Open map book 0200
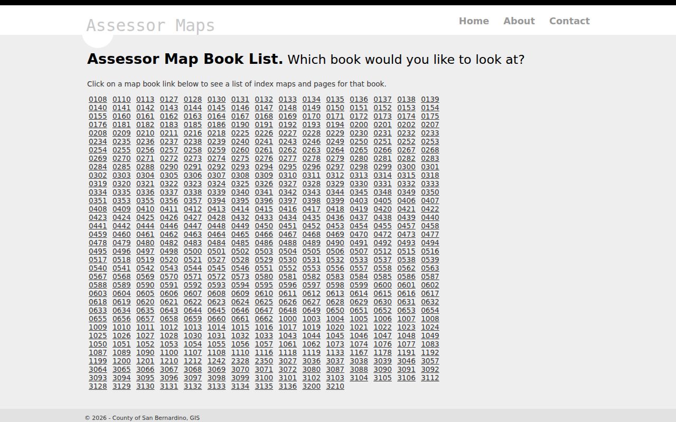This screenshot has height=422, width=676. click(x=359, y=124)
